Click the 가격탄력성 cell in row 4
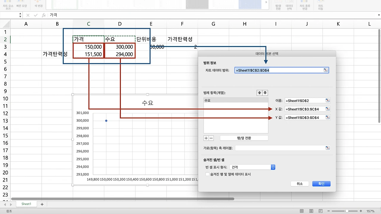Image resolution: width=381 pixels, height=214 pixels. pyautogui.click(x=57, y=54)
